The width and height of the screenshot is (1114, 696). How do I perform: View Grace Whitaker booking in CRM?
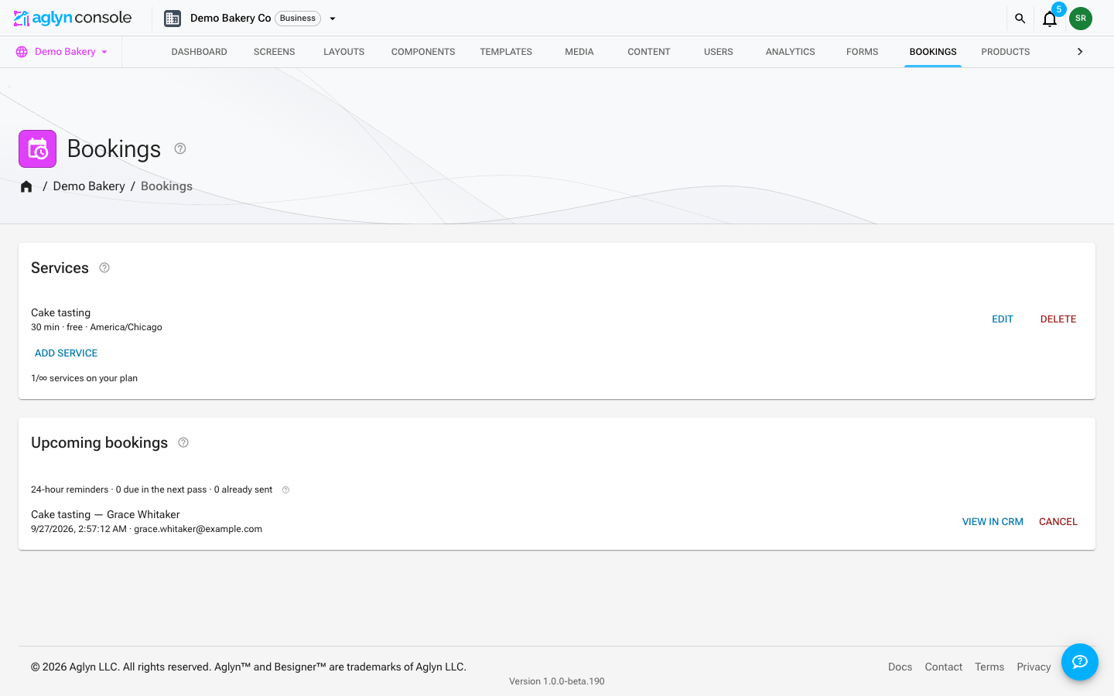pos(993,522)
